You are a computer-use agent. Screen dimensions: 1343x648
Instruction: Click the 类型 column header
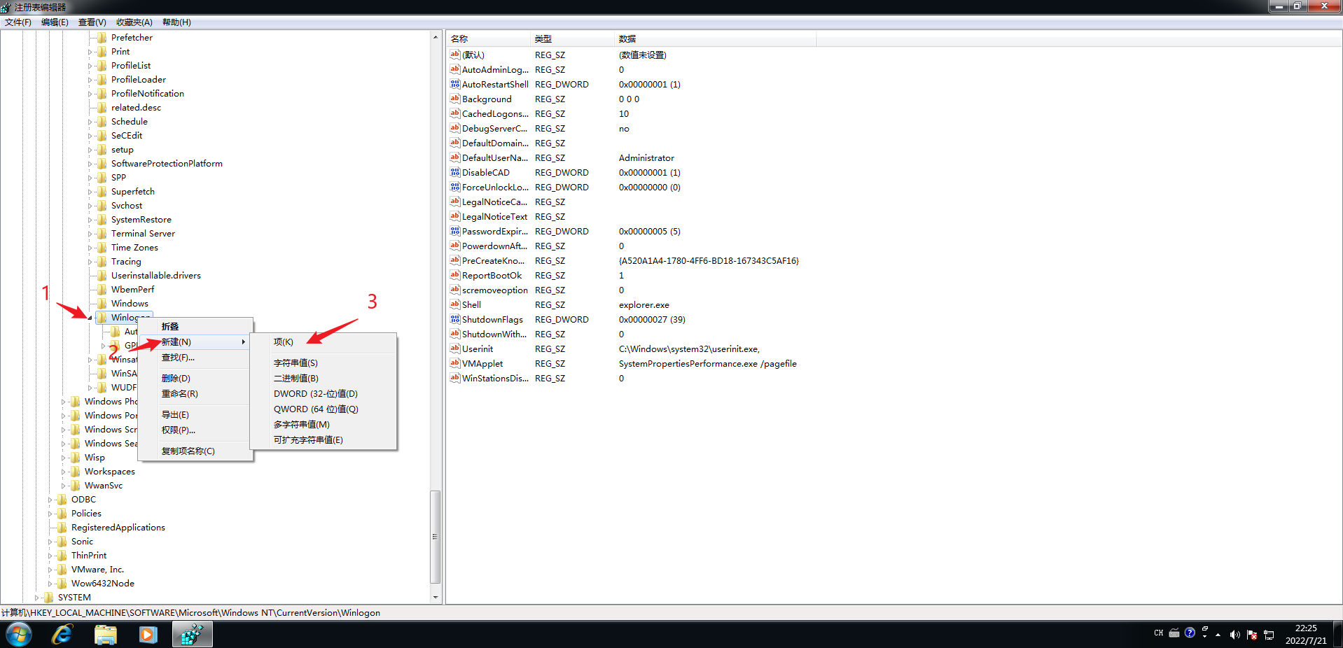[x=573, y=39]
